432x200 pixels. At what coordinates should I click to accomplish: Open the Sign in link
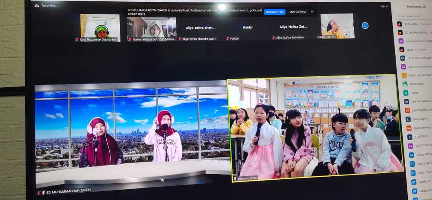coord(384,6)
